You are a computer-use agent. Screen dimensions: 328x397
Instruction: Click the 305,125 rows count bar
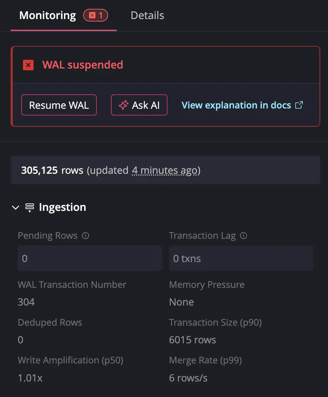165,170
